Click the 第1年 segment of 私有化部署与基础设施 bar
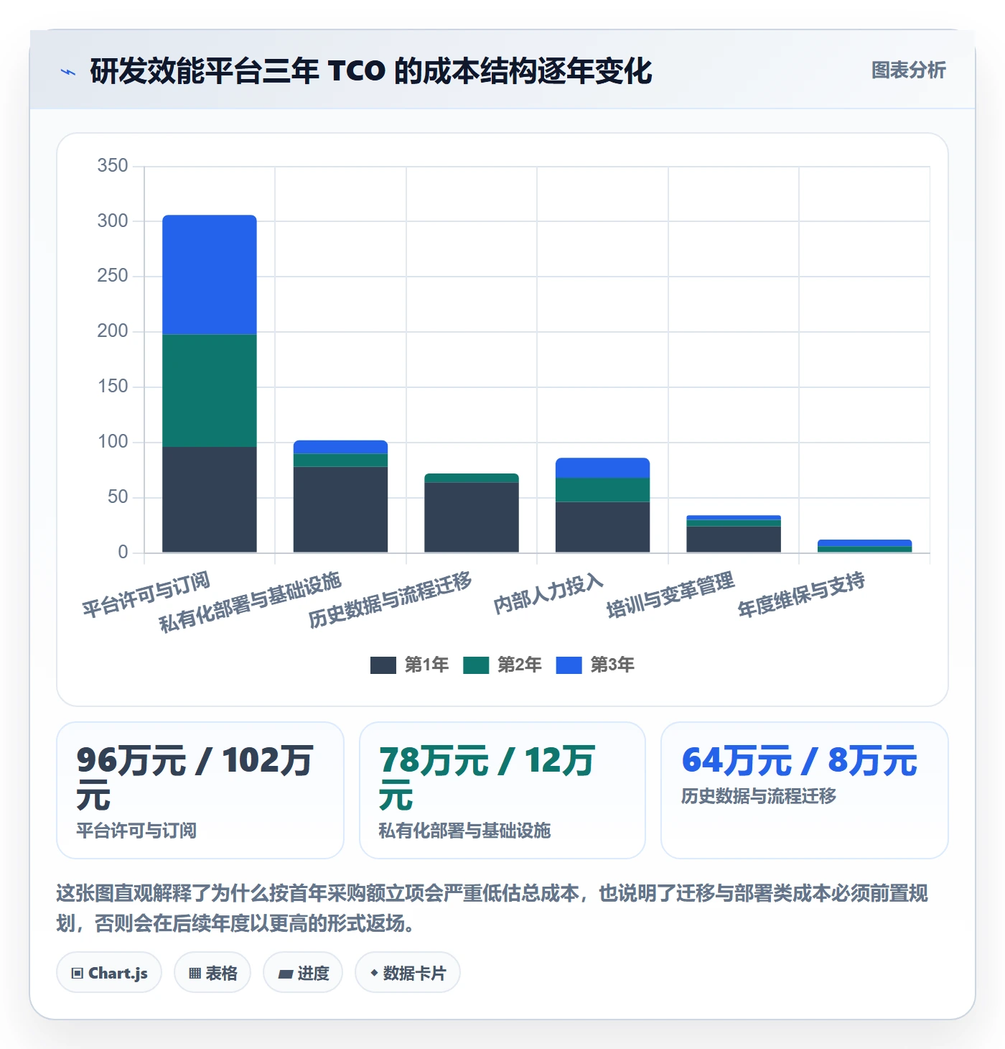The height and width of the screenshot is (1049, 1005). tap(340, 509)
